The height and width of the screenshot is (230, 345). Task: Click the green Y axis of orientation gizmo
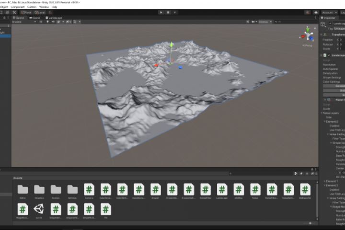308,29
